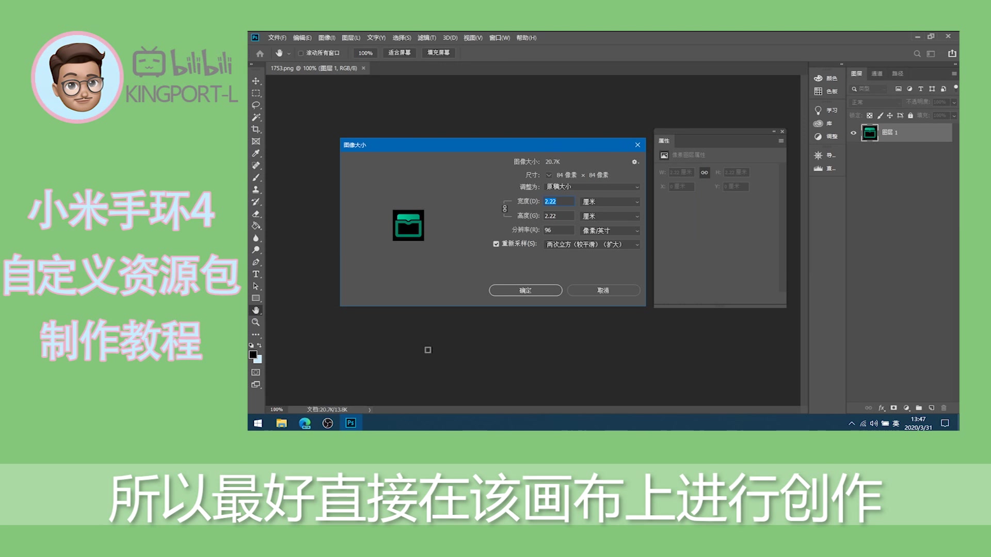
Task: Click the Home icon in options bar
Action: coord(260,53)
